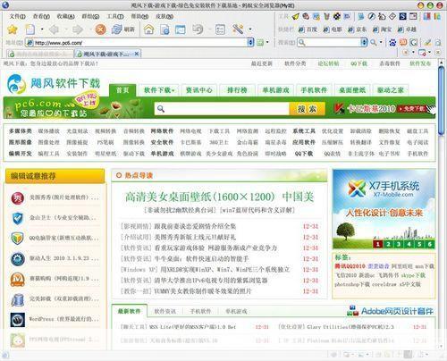This screenshot has height=361, width=447.
Task: Expand the Go button dropdown arrow
Action: tap(267, 43)
